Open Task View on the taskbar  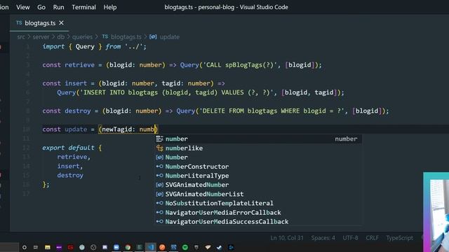click(x=36, y=247)
